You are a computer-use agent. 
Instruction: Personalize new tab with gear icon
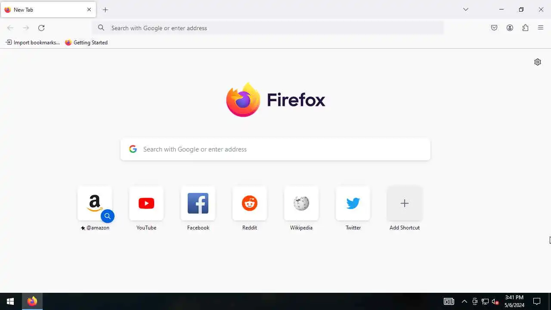538,62
